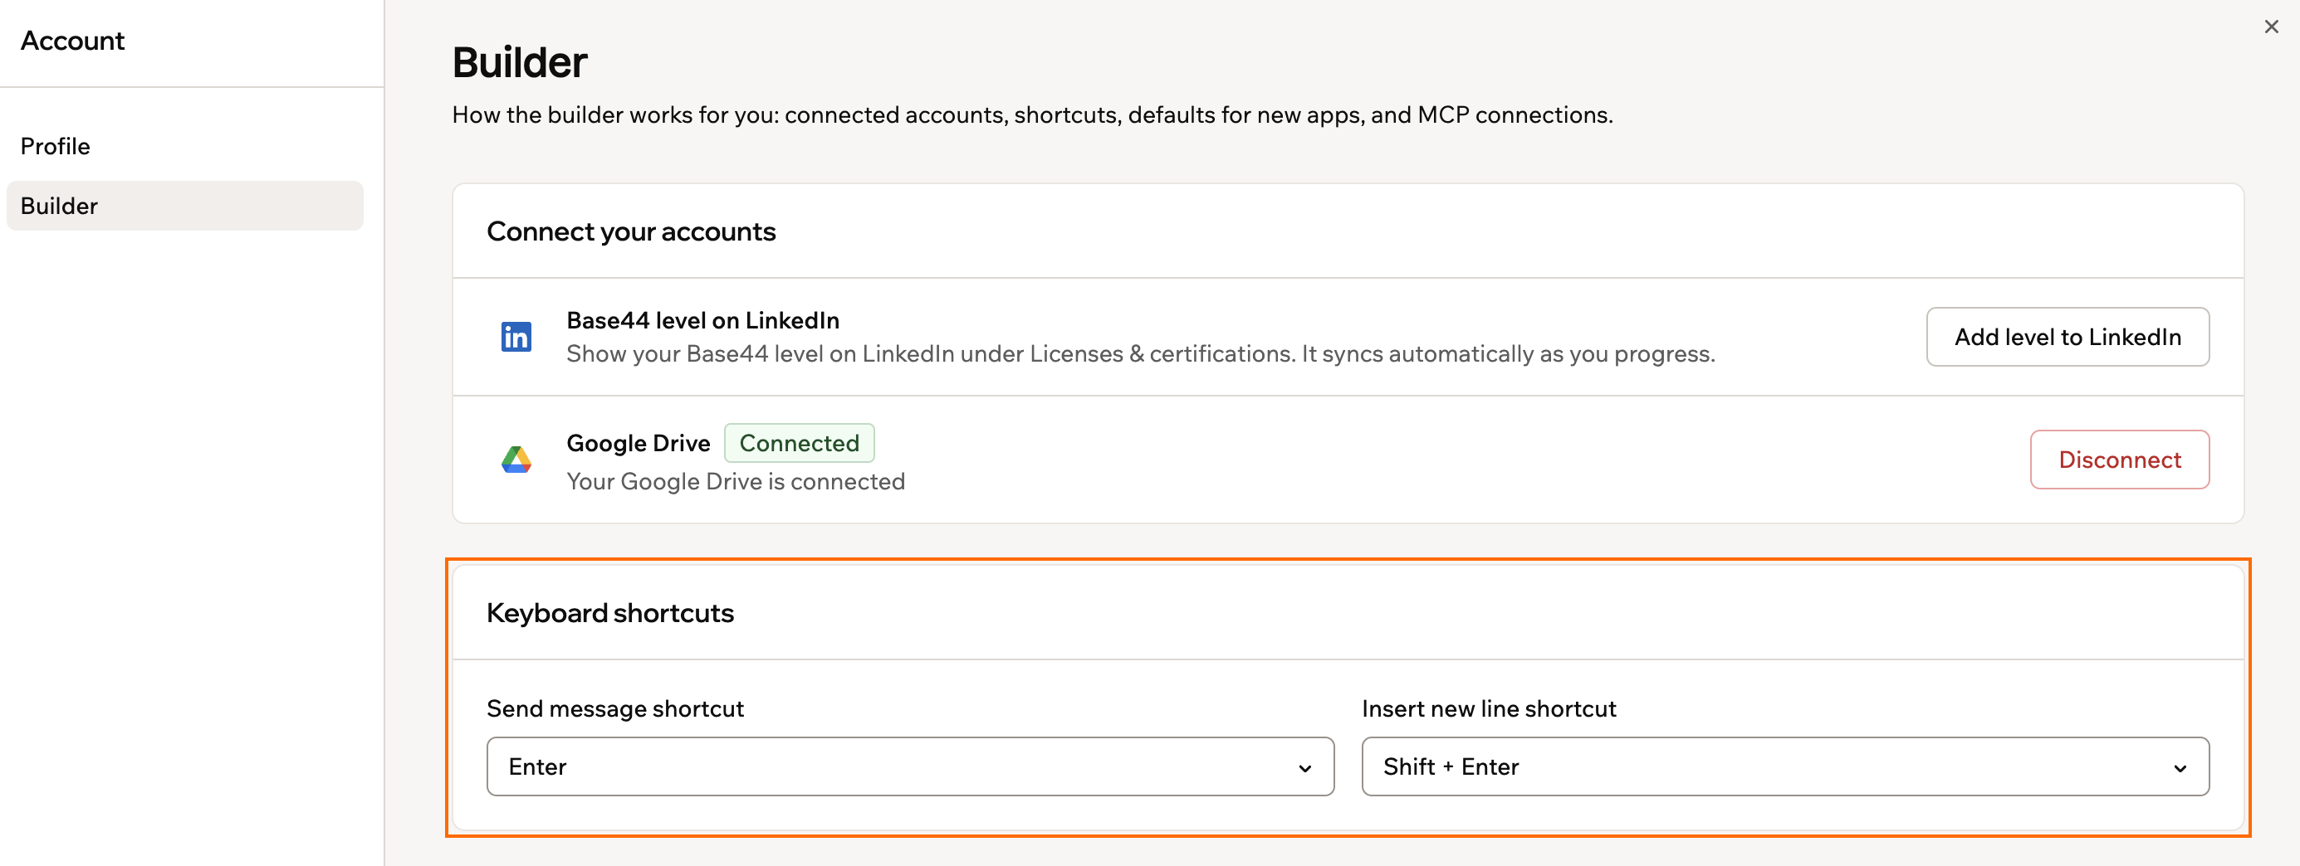Open the Insert new line shortcut dropdown
The width and height of the screenshot is (2300, 866).
point(1785,766)
